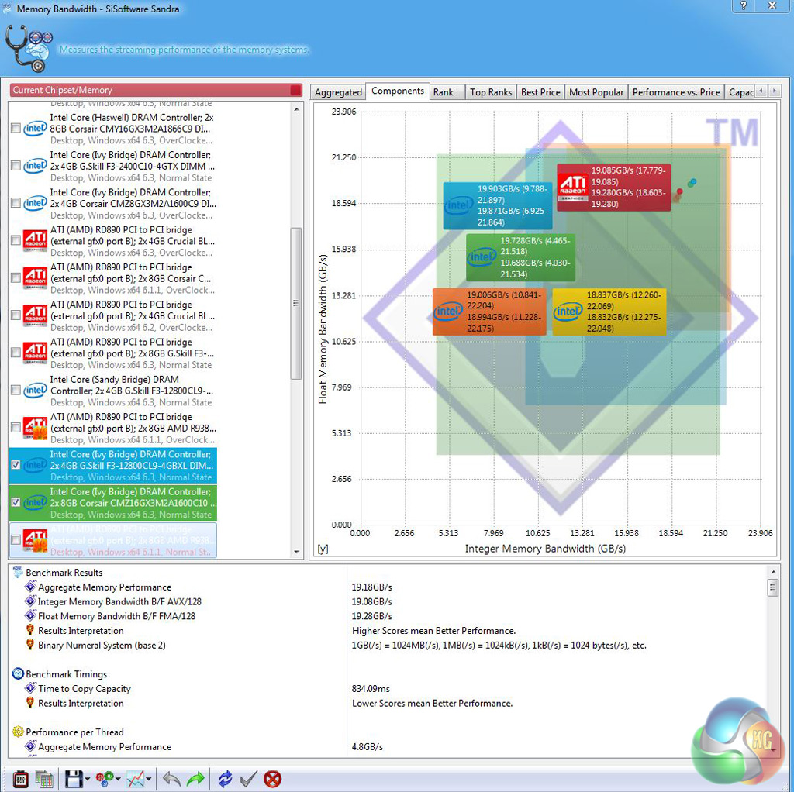
Task: Check the ATI RD890 2x8GB G.Skill entry
Action: (16, 353)
